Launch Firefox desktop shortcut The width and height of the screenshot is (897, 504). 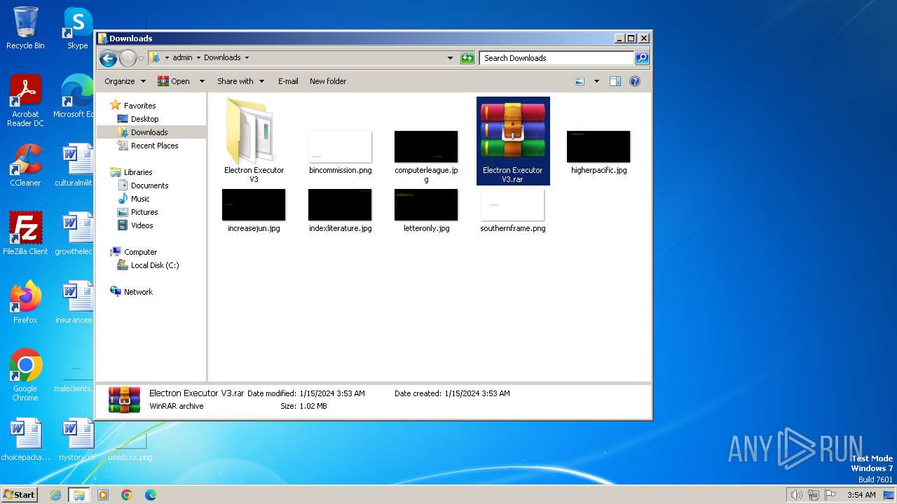point(25,302)
